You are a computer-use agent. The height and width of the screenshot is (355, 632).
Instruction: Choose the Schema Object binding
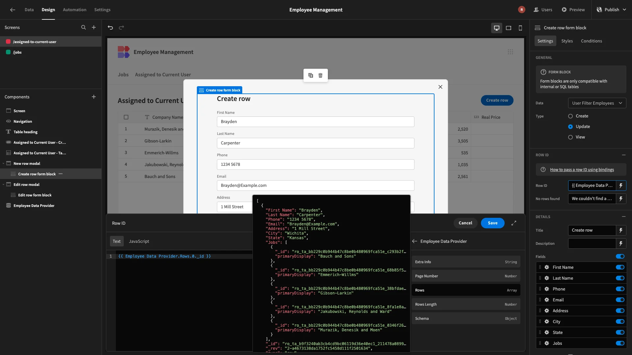466,318
